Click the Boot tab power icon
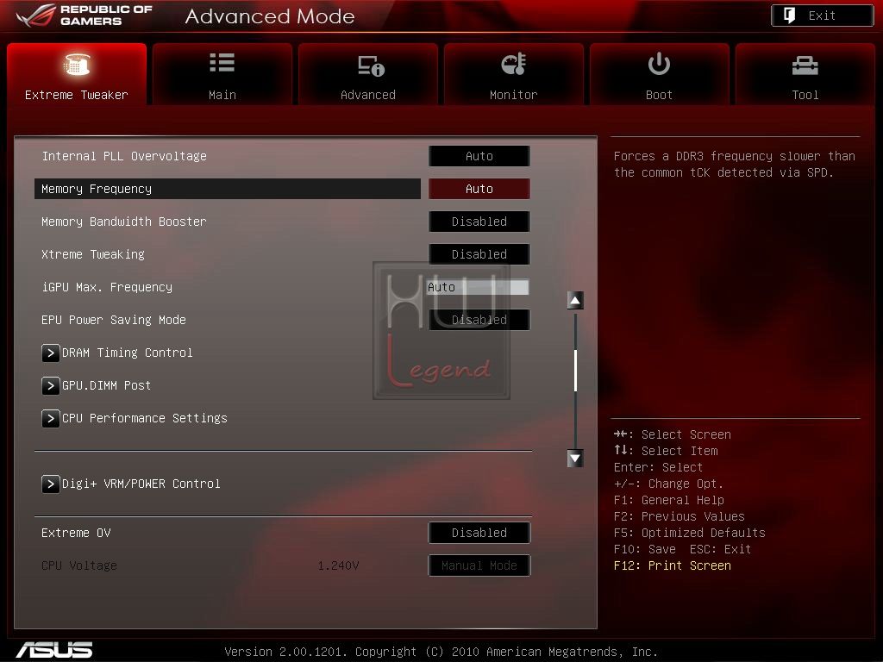Viewport: 883px width, 662px height. pos(659,64)
